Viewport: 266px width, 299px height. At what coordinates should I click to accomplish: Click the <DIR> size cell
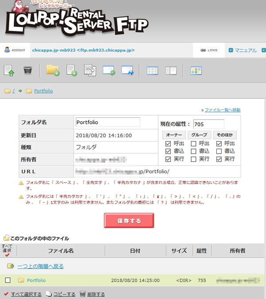coord(184,280)
